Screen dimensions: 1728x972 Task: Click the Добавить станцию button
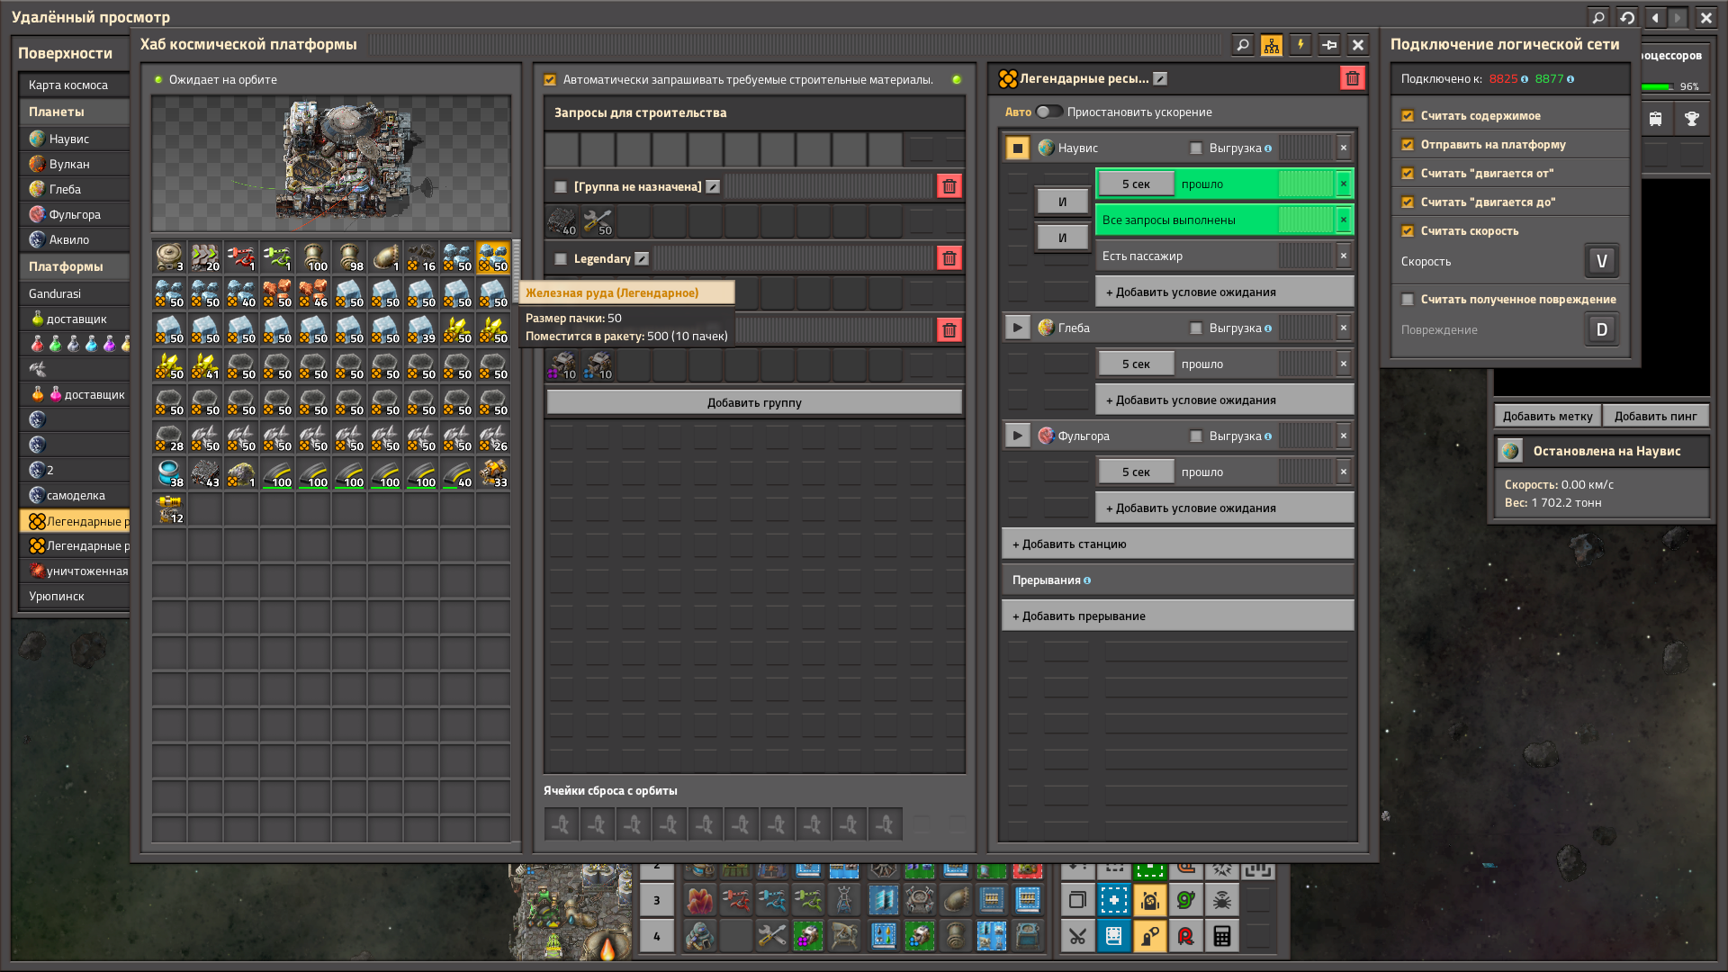click(1177, 544)
